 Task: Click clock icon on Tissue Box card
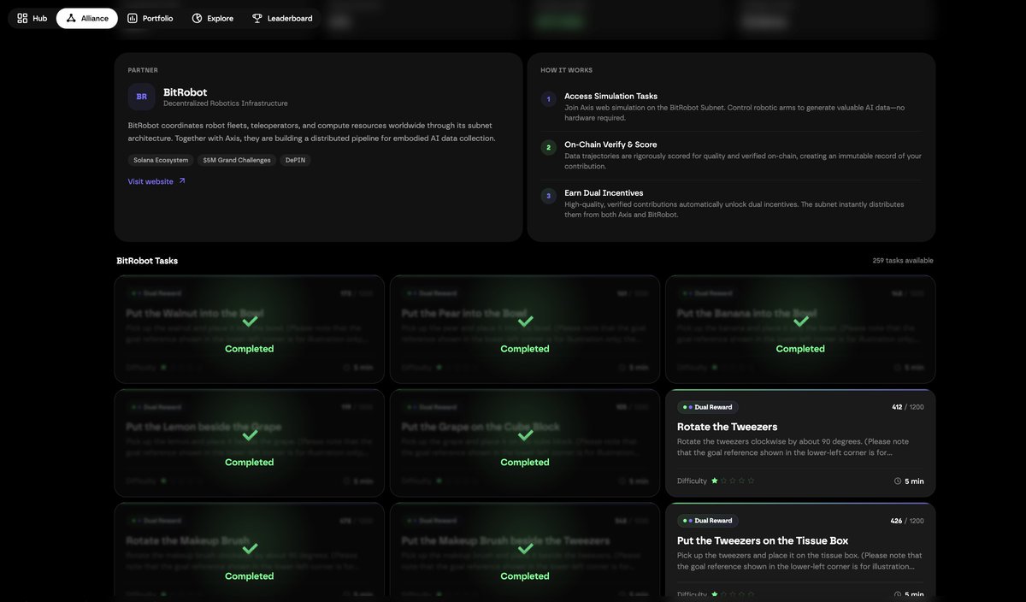898,594
